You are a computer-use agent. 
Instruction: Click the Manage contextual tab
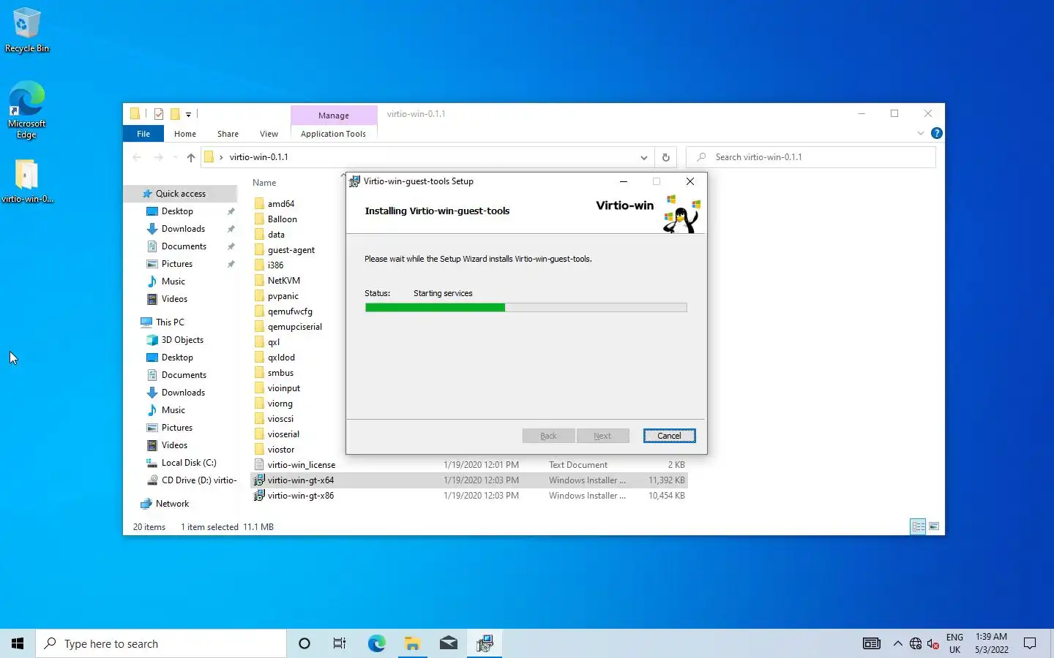(334, 116)
